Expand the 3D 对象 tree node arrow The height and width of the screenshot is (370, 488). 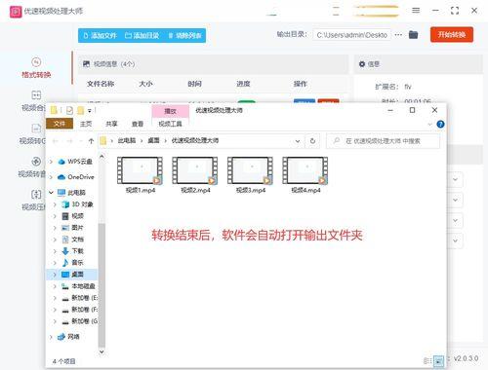(55, 204)
